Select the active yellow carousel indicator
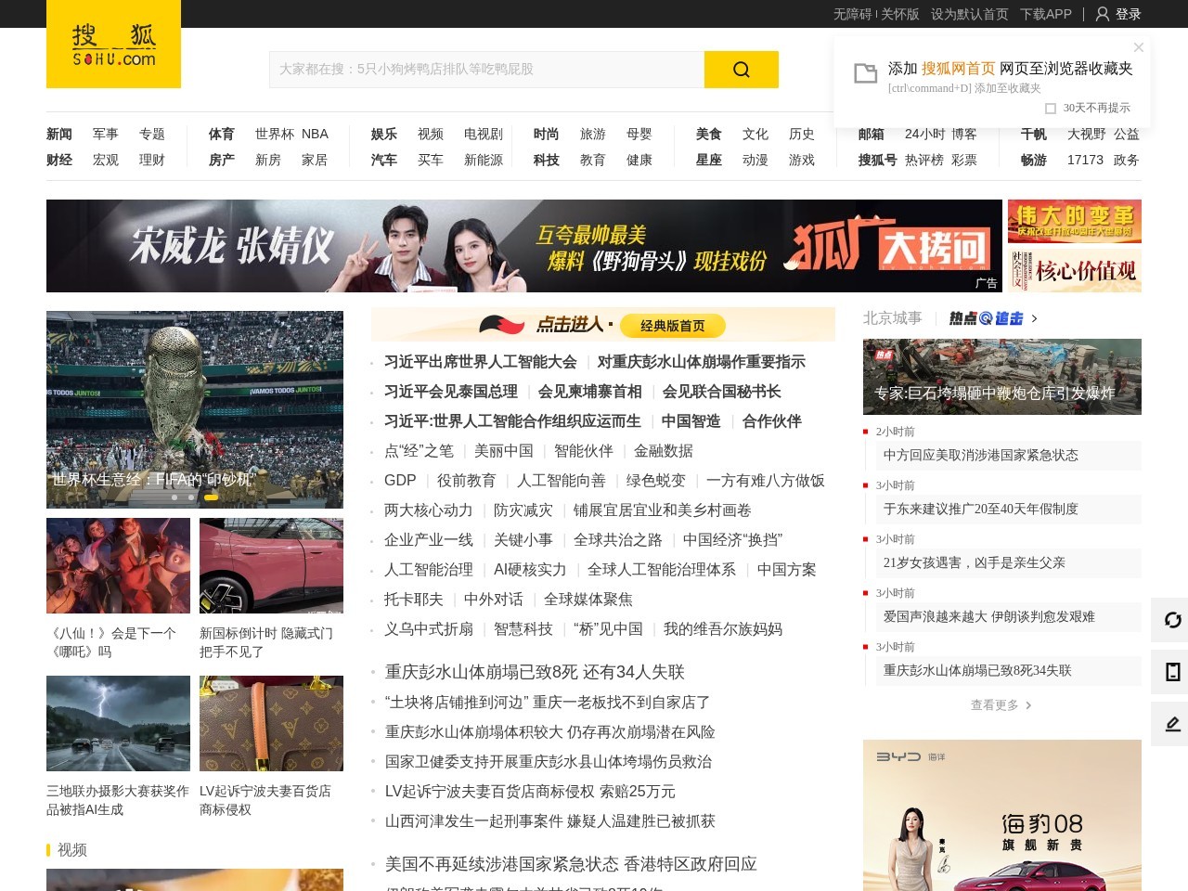This screenshot has width=1188, height=891. (211, 497)
